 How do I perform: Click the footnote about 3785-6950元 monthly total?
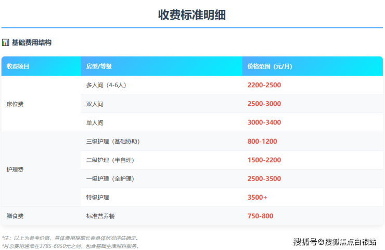[71, 246]
